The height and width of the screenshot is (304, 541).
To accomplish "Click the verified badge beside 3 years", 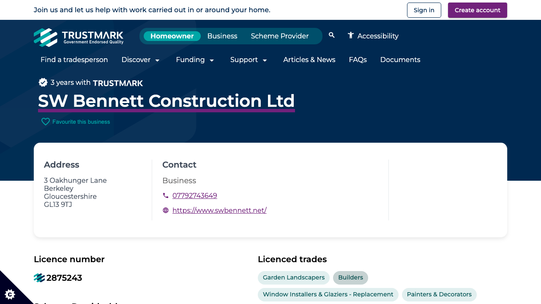I will [43, 82].
